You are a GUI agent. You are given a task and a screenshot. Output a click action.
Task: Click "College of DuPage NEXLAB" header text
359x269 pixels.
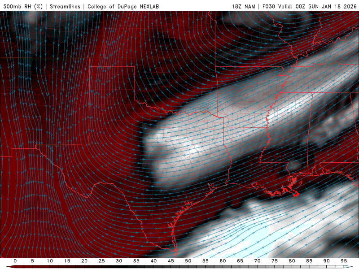point(123,6)
